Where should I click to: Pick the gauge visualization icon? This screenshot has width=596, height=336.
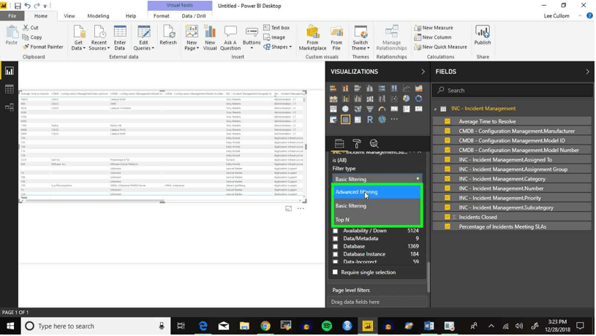pyautogui.click(x=382, y=109)
